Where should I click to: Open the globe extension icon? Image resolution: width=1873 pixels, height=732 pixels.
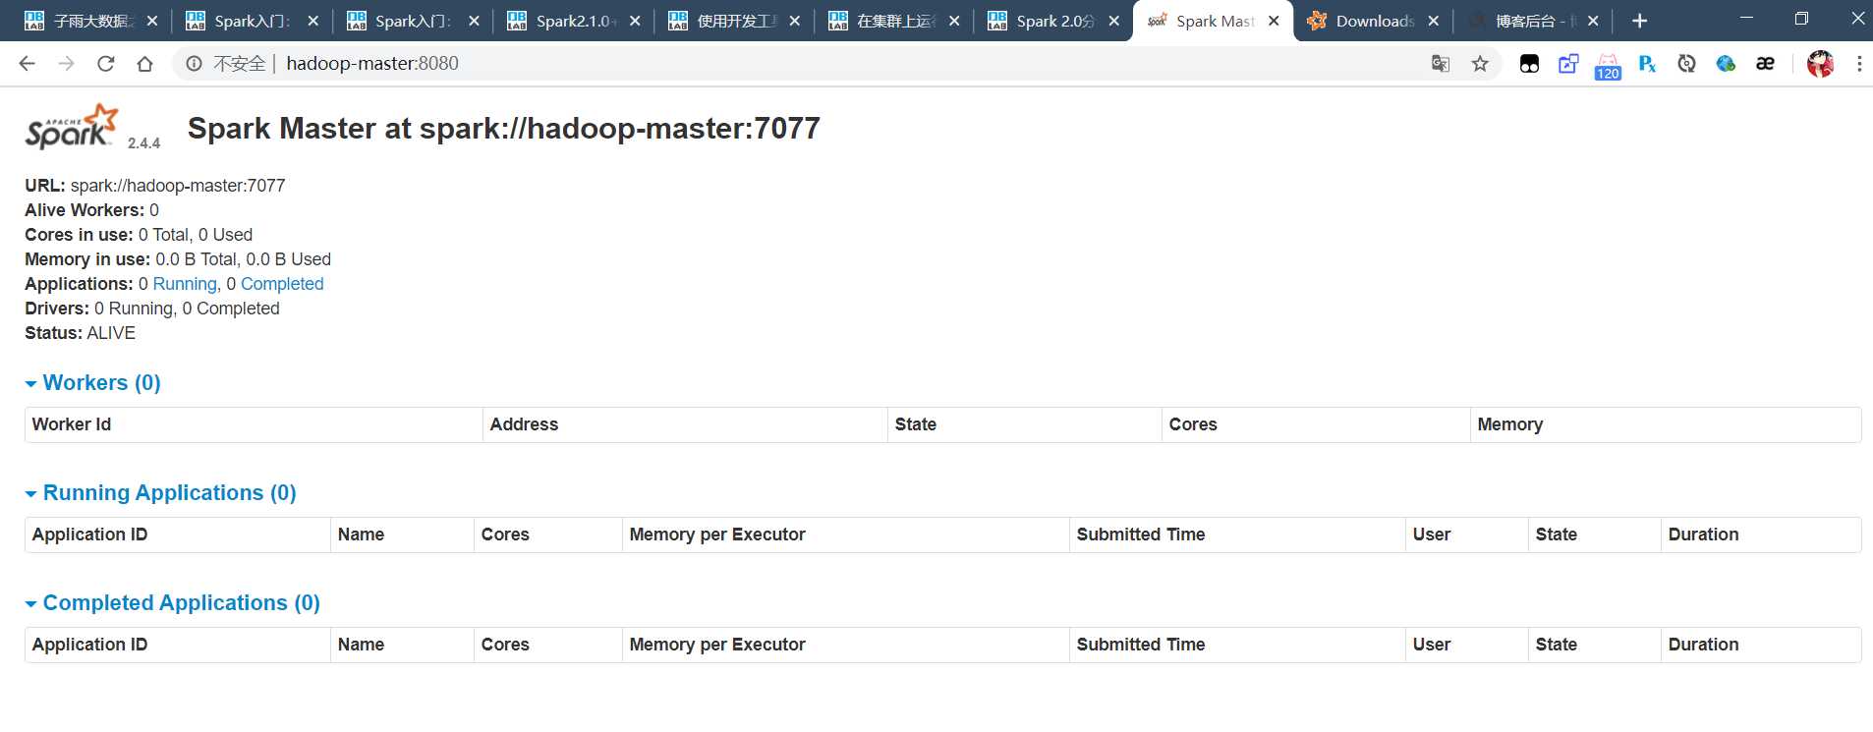point(1726,64)
